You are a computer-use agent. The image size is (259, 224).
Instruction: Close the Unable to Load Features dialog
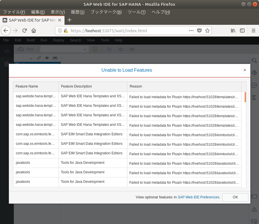tap(245, 70)
